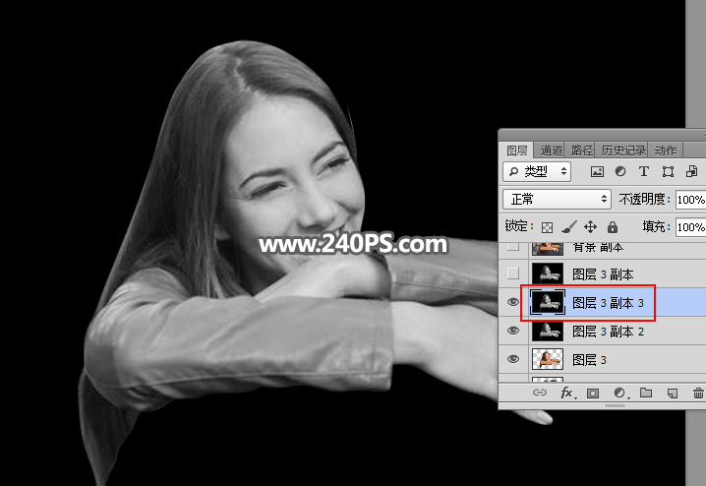Open the fx layer style menu
This screenshot has width=706, height=486.
[567, 393]
